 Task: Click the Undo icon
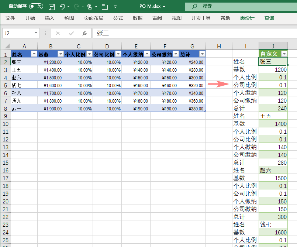pyautogui.click(x=62, y=6)
